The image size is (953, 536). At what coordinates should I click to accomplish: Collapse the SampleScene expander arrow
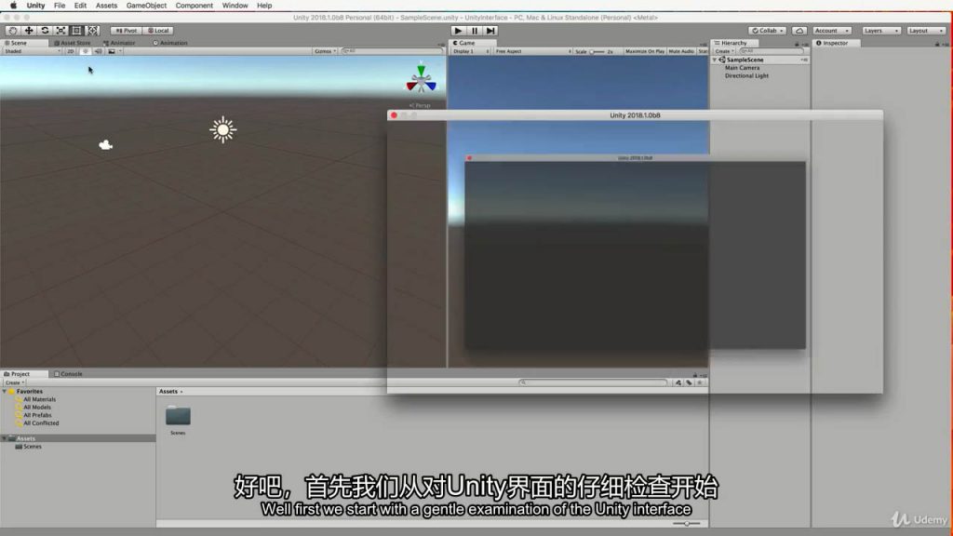click(715, 60)
